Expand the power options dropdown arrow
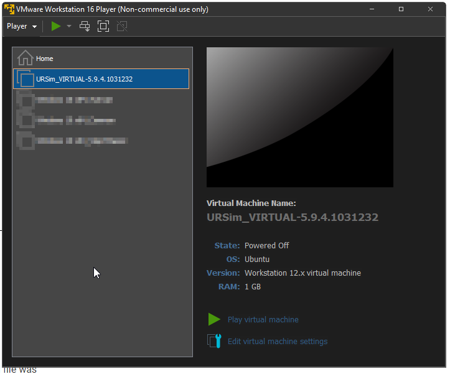The height and width of the screenshot is (374, 450). [69, 26]
